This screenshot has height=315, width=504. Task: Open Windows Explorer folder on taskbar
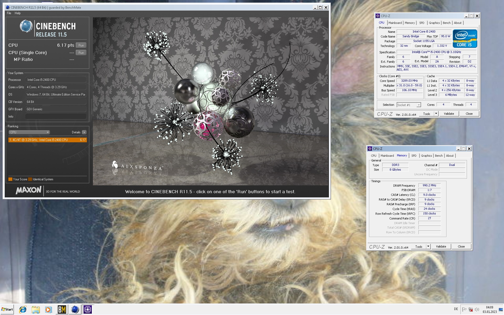pyautogui.click(x=35, y=309)
